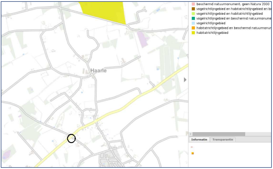Click the dark green vogelrichtlijngebied legend swatch
The height and width of the screenshot is (169, 273).
tap(193, 18)
